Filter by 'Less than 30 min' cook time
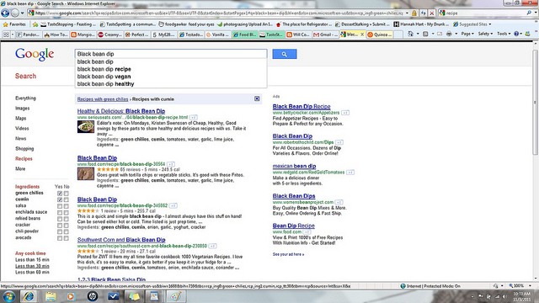Image resolution: width=539 pixels, height=303 pixels. click(x=32, y=266)
